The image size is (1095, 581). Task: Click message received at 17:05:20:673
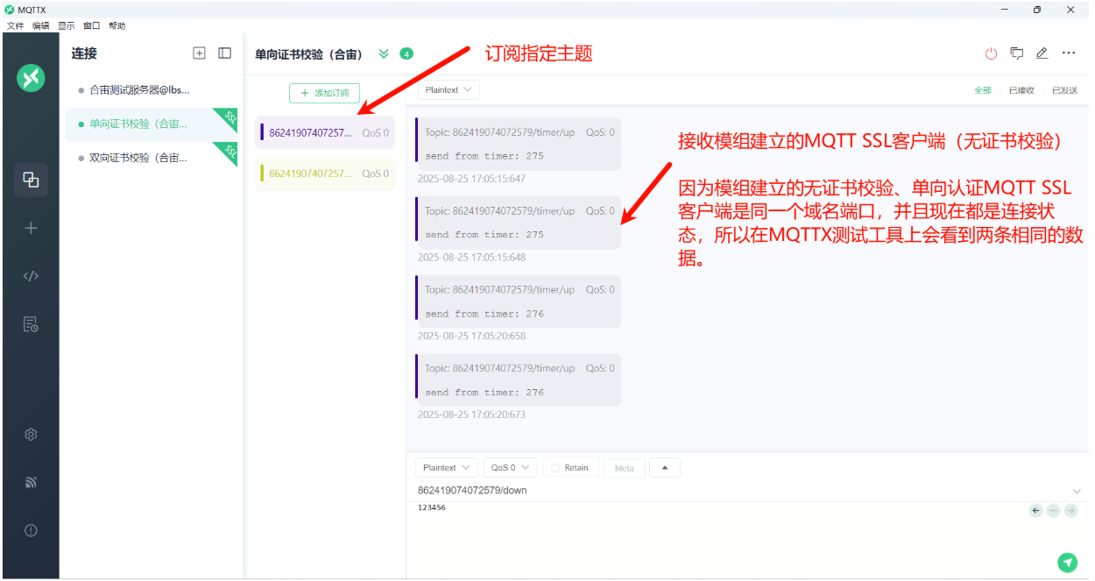519,380
